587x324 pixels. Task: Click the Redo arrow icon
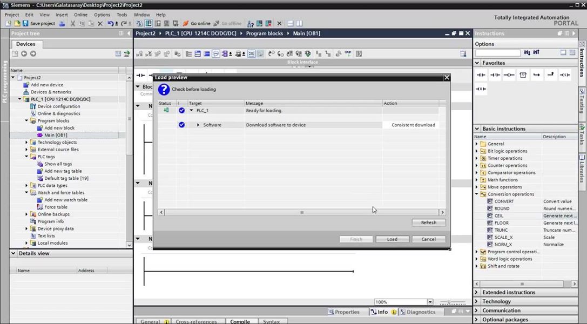pyautogui.click(x=124, y=24)
